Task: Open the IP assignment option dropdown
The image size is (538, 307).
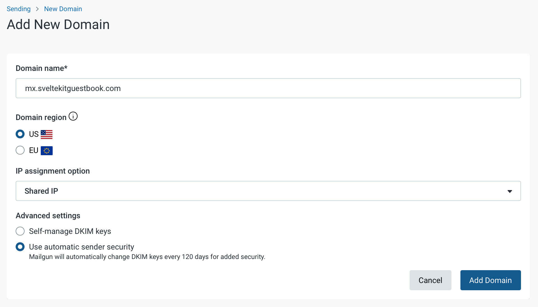Action: click(x=268, y=191)
